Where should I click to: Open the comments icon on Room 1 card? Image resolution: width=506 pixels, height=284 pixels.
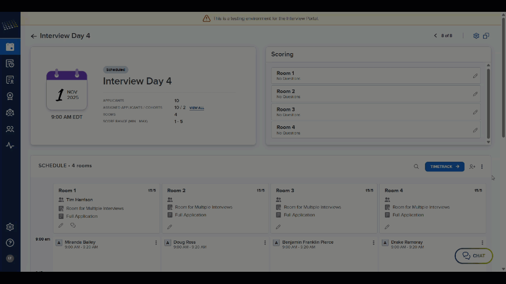[73, 225]
